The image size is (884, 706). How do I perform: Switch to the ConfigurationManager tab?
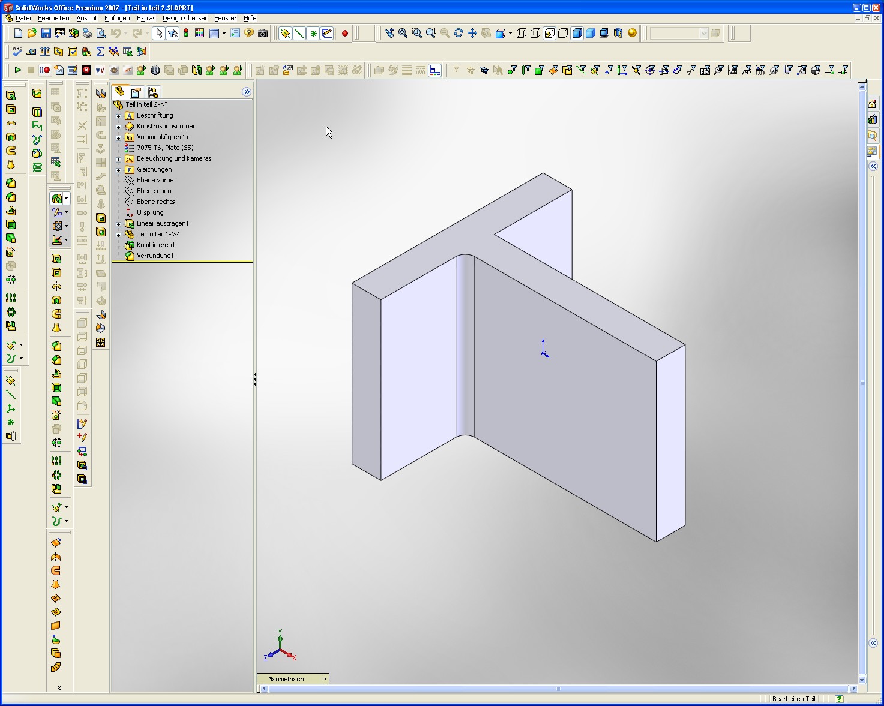pyautogui.click(x=153, y=92)
